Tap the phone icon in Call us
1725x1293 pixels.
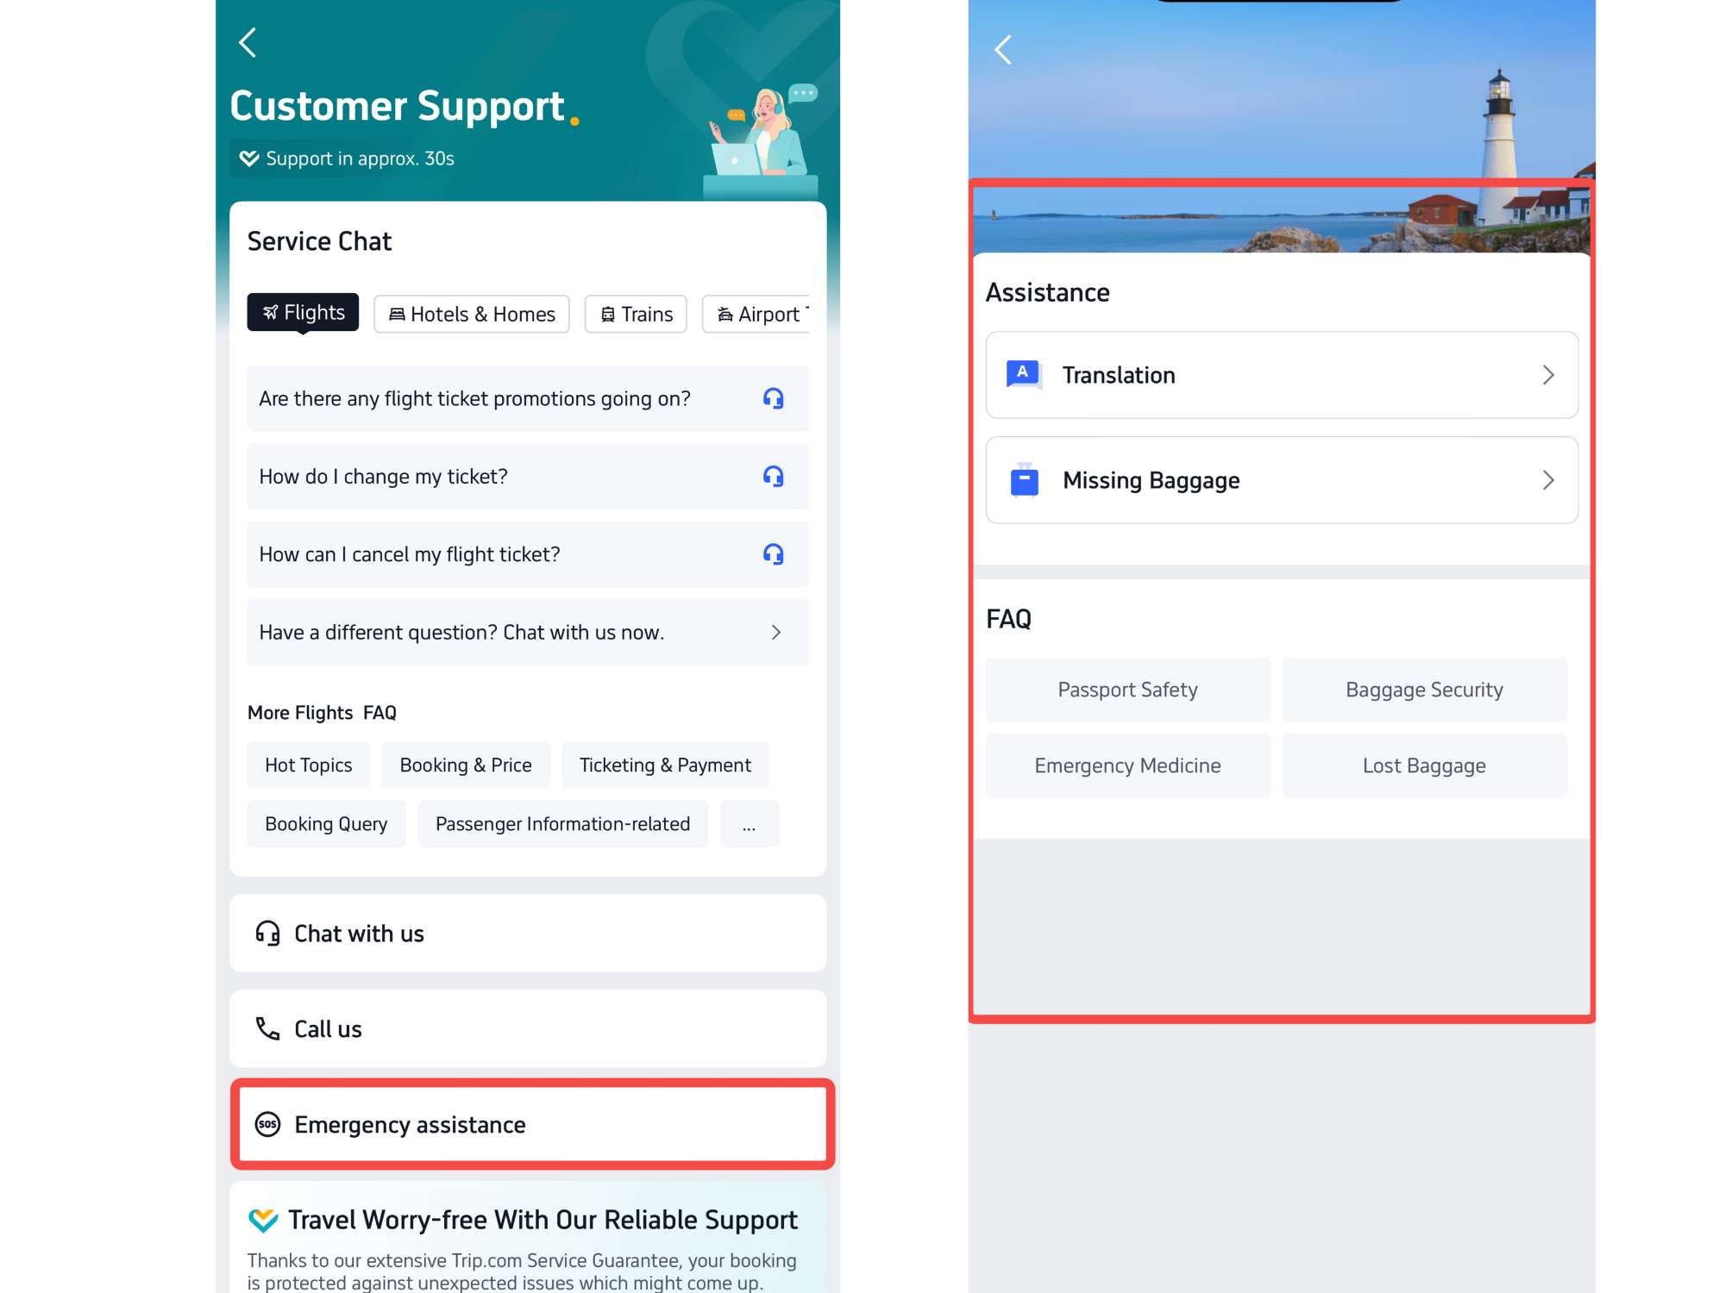pos(268,1028)
